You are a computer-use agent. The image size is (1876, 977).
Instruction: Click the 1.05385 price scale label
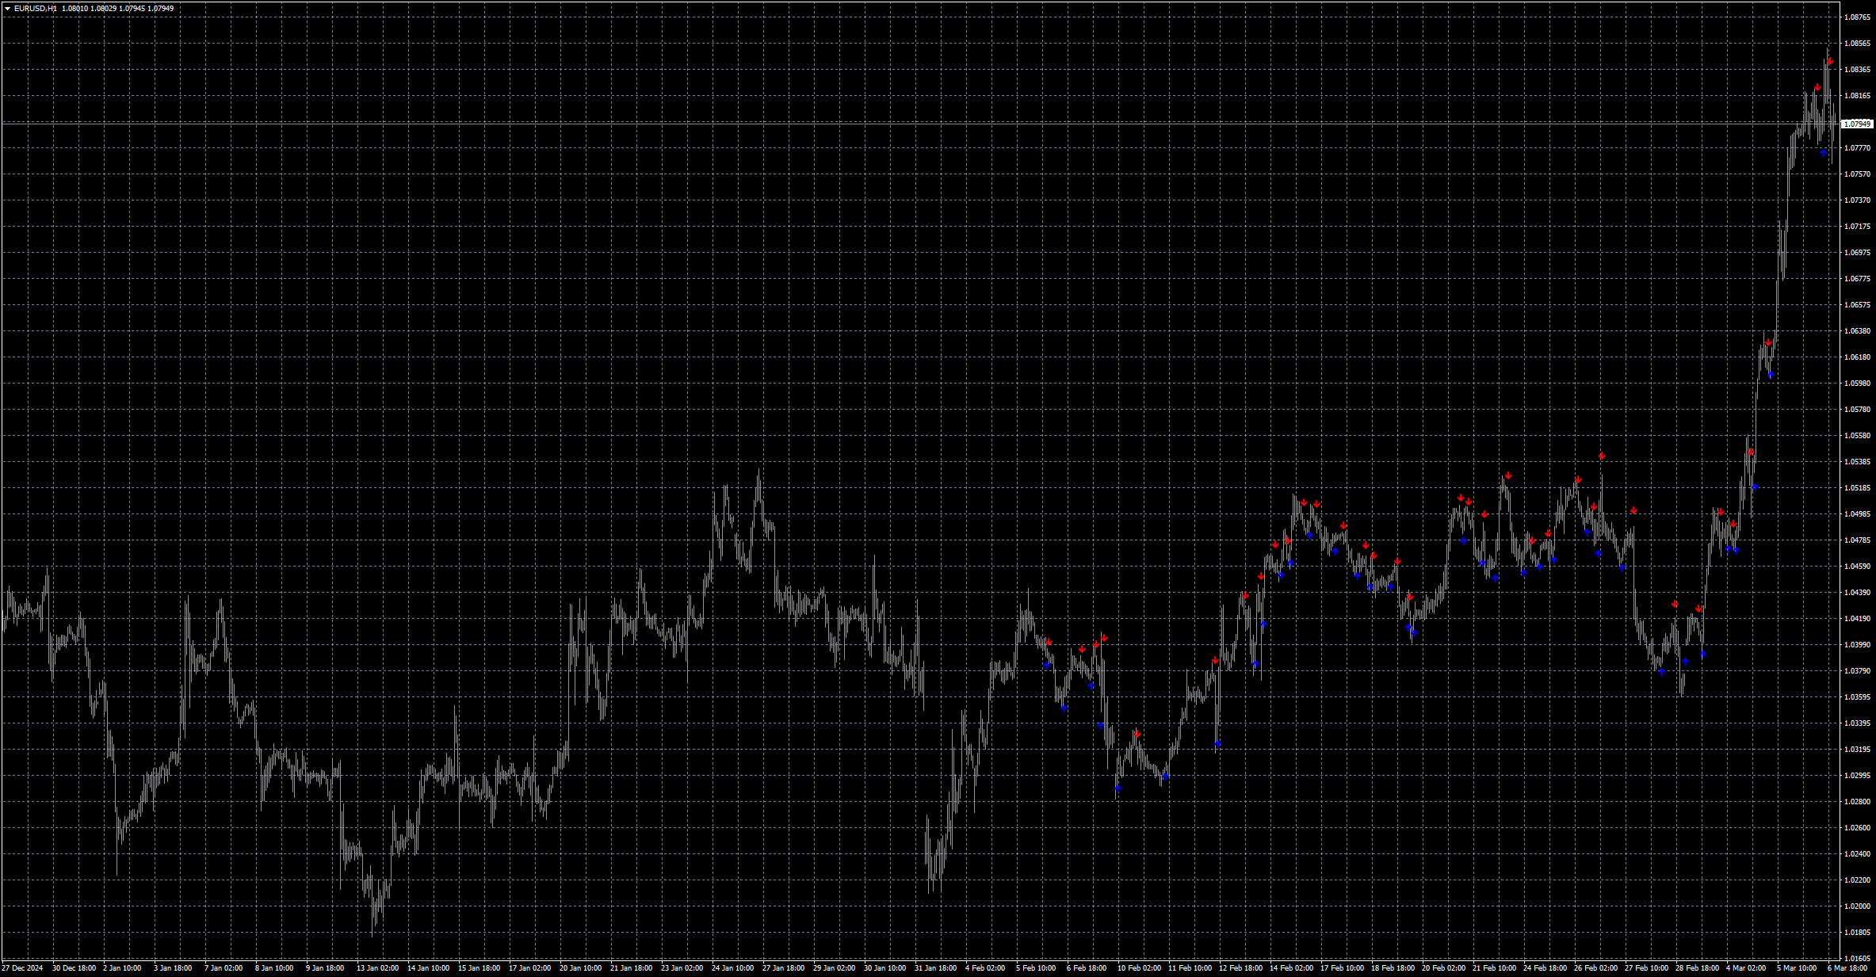coord(1857,462)
